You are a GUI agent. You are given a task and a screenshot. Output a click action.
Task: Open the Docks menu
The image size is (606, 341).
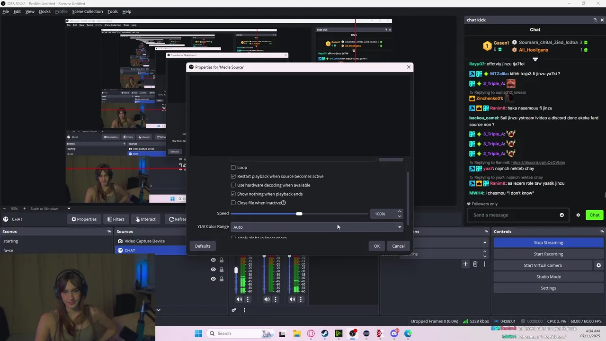point(45,11)
